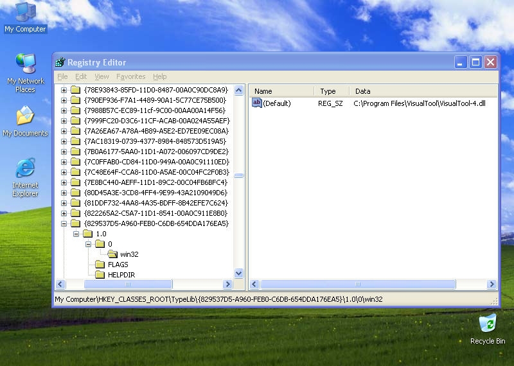Select the My Computer desktop icon

coord(25,17)
